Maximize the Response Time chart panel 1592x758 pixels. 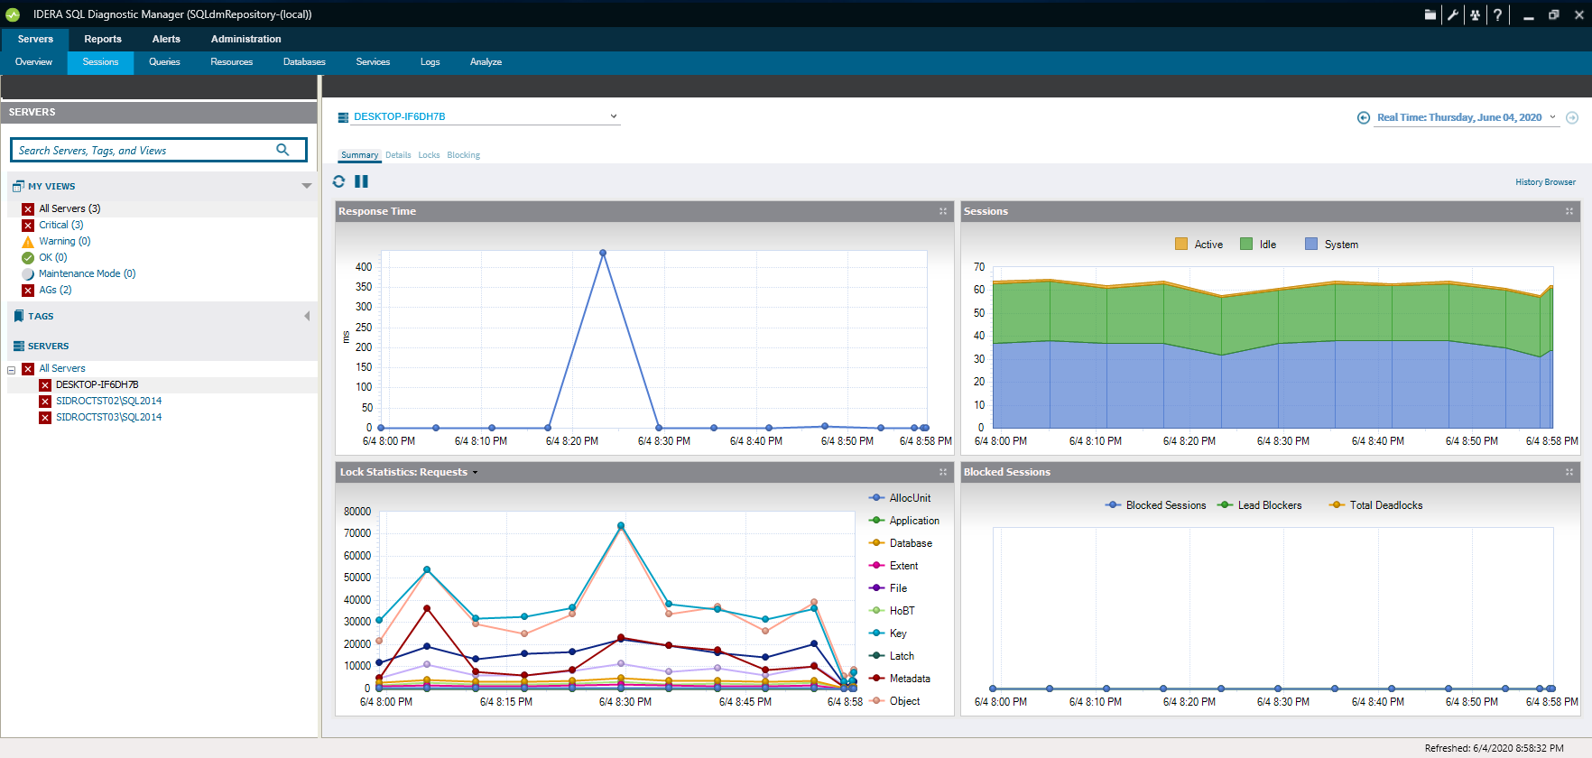coord(943,211)
